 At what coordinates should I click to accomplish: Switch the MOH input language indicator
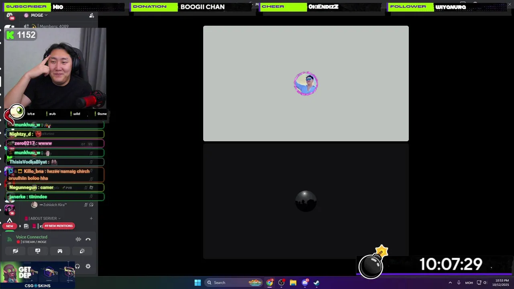469,283
